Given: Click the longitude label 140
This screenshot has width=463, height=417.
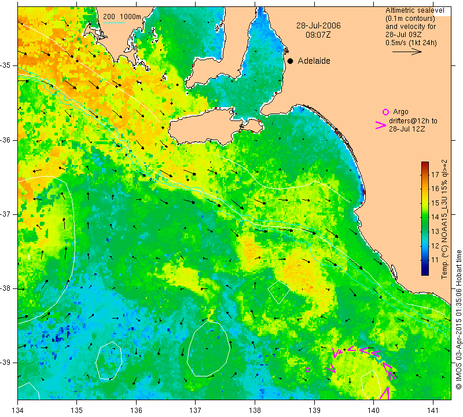Looking at the screenshot, I should [373, 410].
